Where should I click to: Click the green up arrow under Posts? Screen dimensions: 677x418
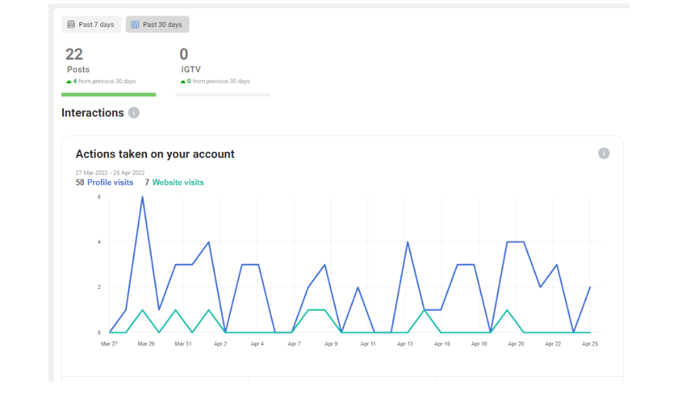[x=69, y=82]
